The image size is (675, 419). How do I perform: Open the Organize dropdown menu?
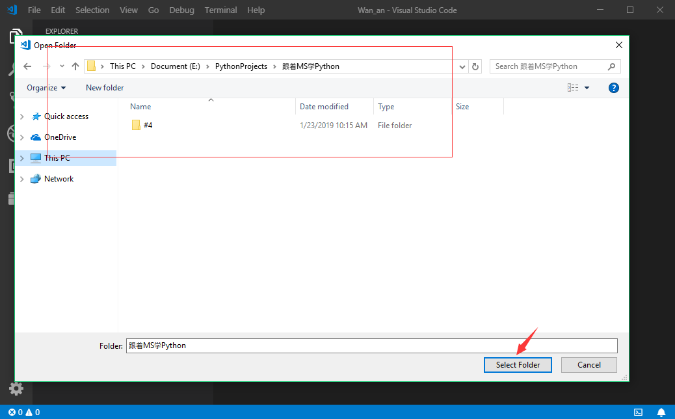(x=46, y=88)
